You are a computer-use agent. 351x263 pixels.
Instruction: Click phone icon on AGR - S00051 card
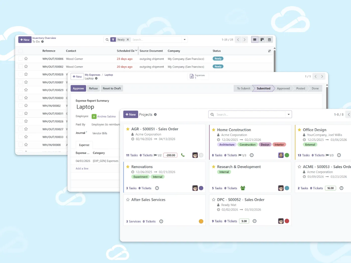point(183,155)
